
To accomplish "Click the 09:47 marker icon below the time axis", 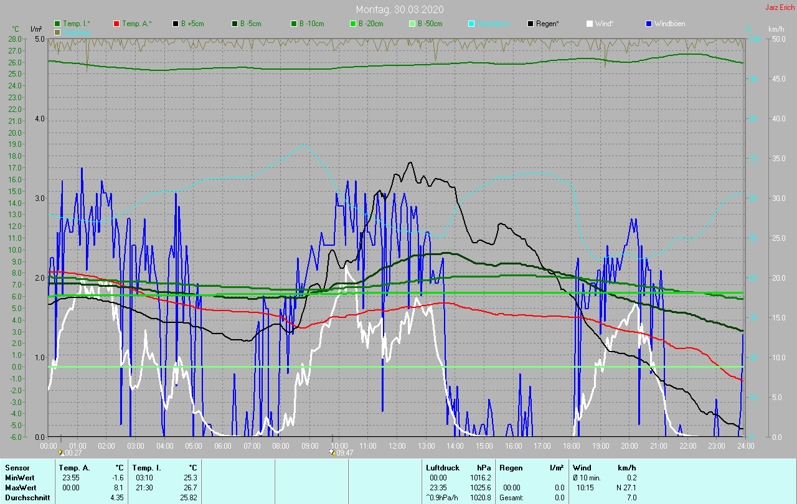I will tap(334, 453).
